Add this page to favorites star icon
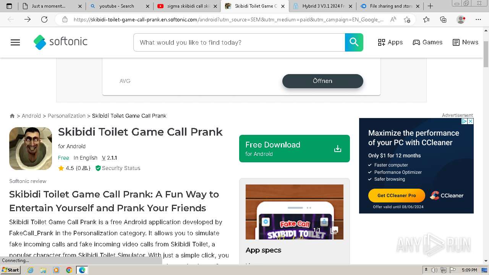The image size is (489, 275). [407, 19]
